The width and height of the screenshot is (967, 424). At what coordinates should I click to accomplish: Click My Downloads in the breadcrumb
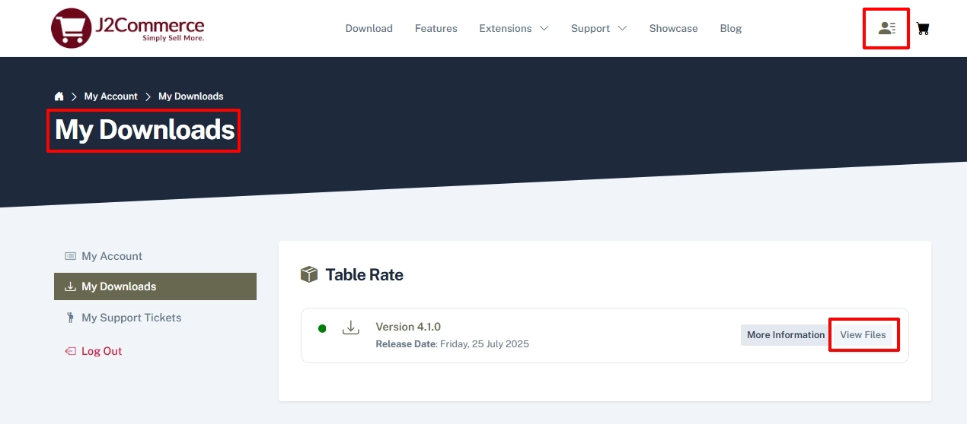pyautogui.click(x=191, y=97)
